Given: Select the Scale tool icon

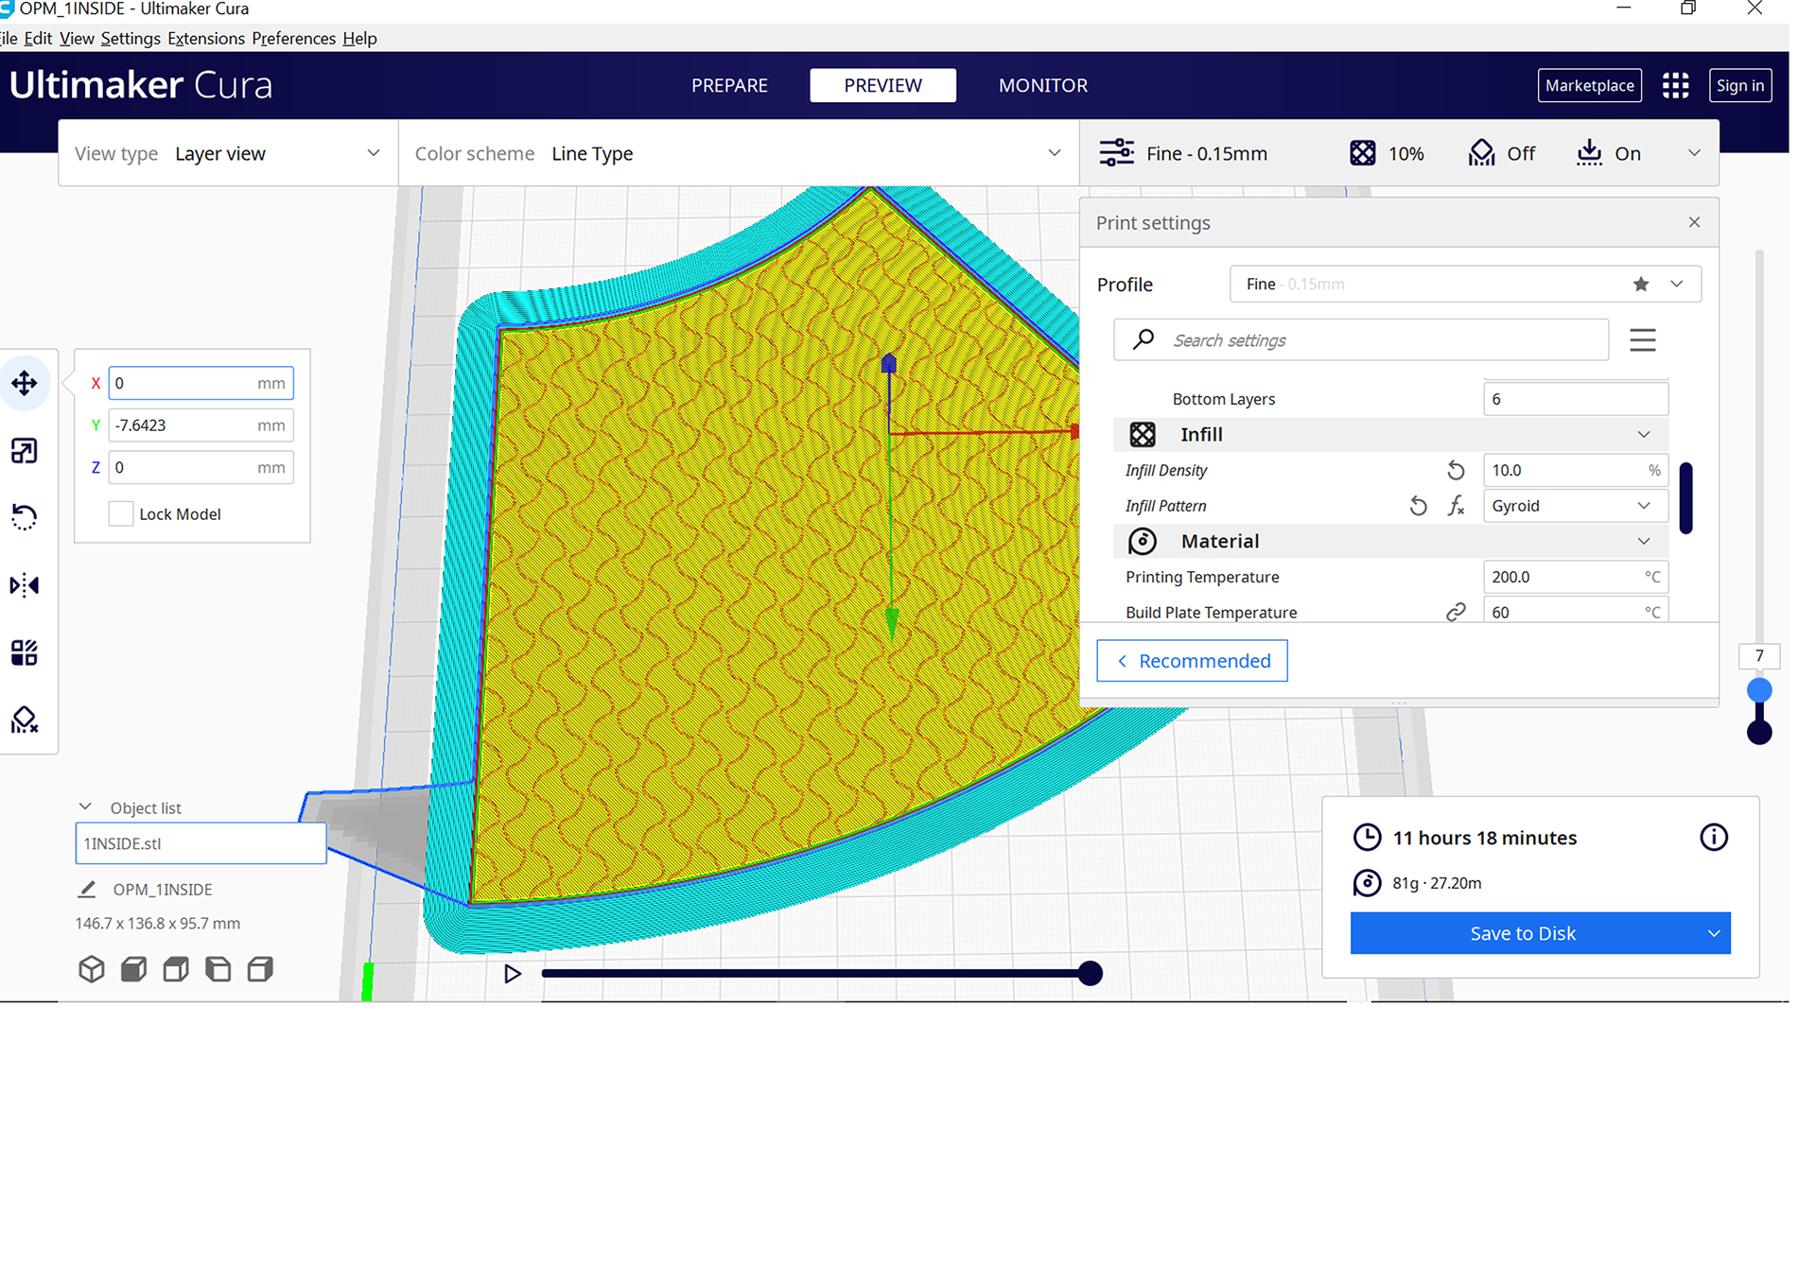Looking at the screenshot, I should (x=25, y=451).
